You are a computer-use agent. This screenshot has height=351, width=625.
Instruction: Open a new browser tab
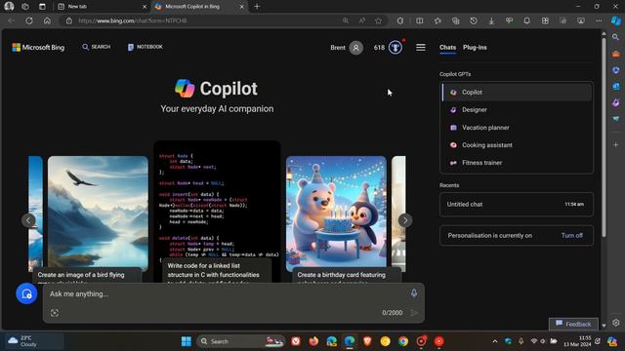[257, 7]
